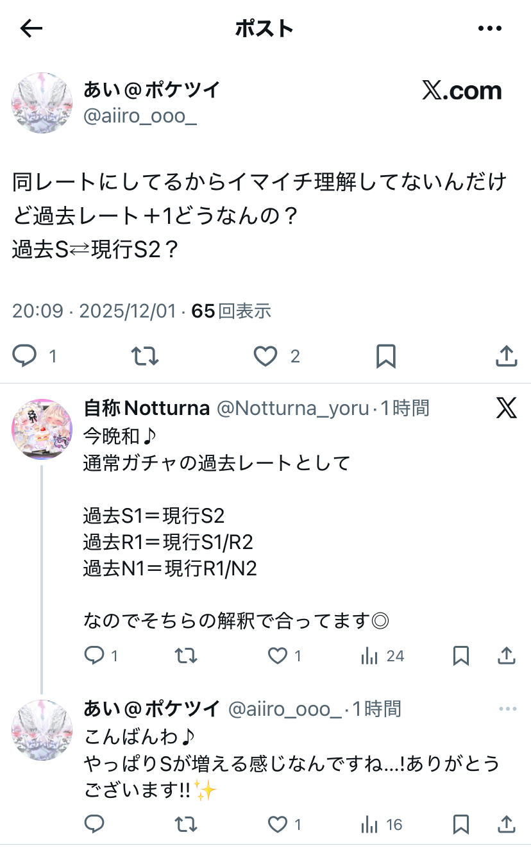Open the @Notturna_yoru profile link
Image resolution: width=531 pixels, height=855 pixels.
[x=292, y=408]
